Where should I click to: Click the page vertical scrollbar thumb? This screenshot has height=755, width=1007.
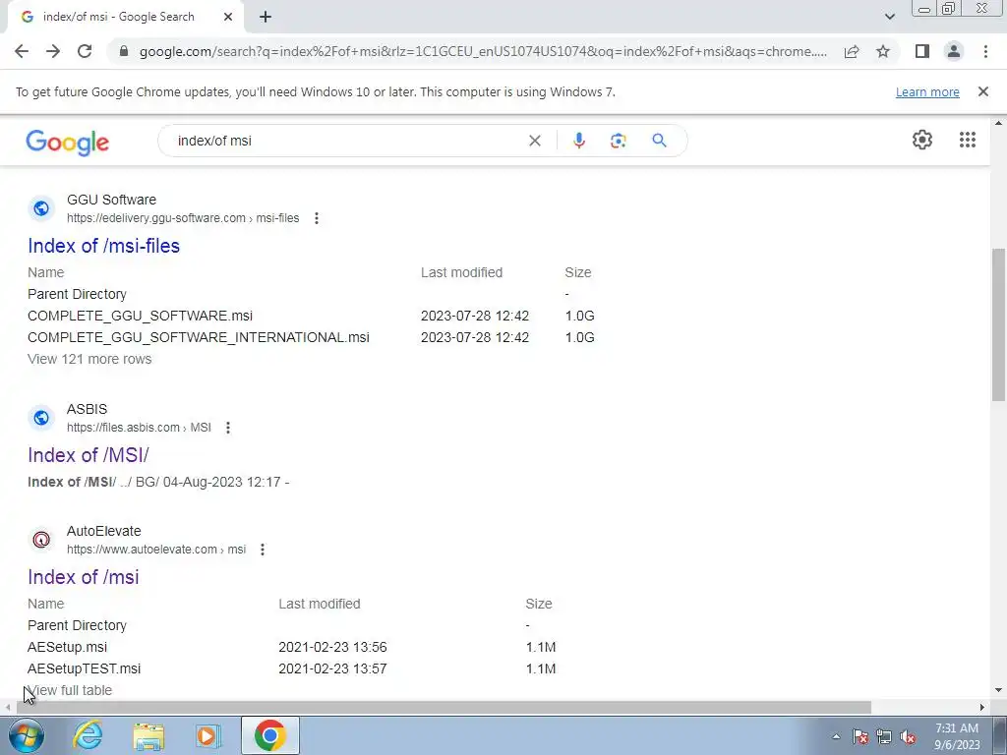(x=998, y=324)
